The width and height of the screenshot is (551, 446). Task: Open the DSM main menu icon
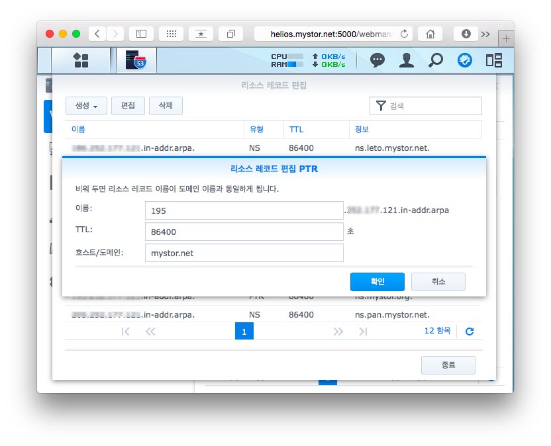(81, 60)
